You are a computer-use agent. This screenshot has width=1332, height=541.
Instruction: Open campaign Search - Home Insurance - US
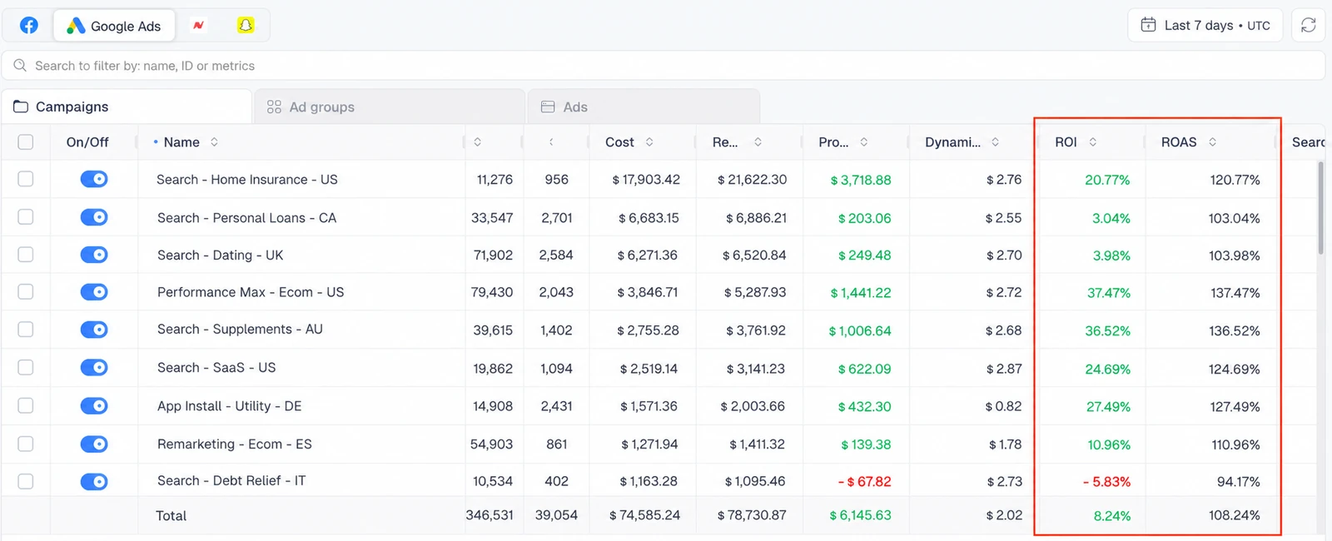coord(247,180)
